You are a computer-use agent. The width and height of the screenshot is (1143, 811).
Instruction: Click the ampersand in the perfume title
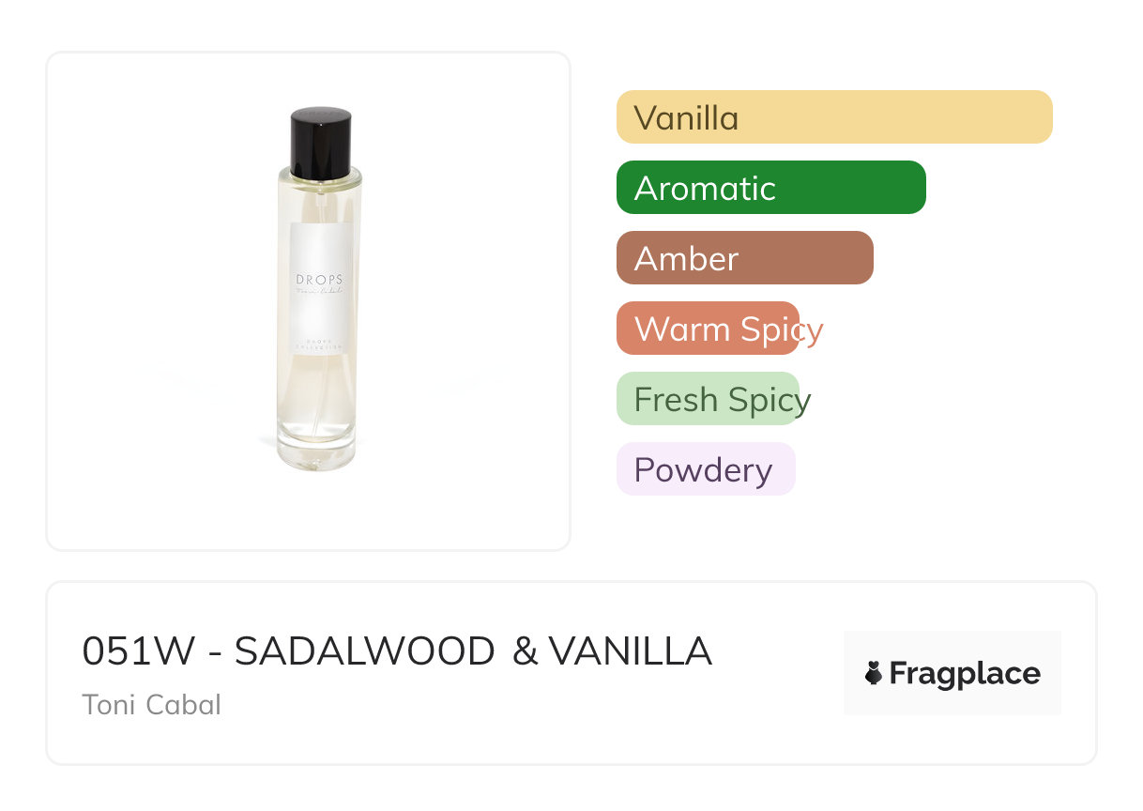click(526, 651)
